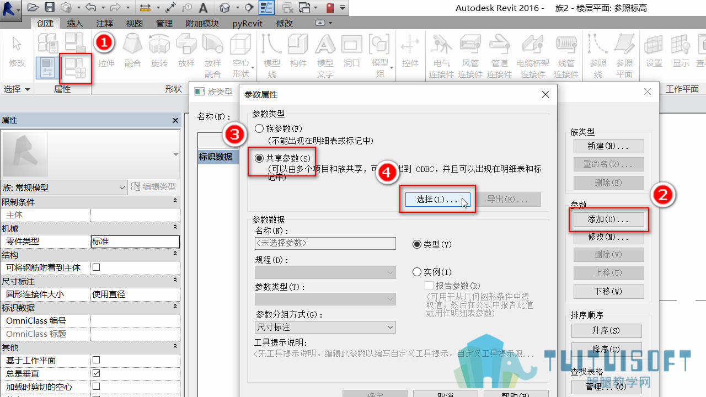Switch to the pyRevit ribbon tab

(247, 23)
